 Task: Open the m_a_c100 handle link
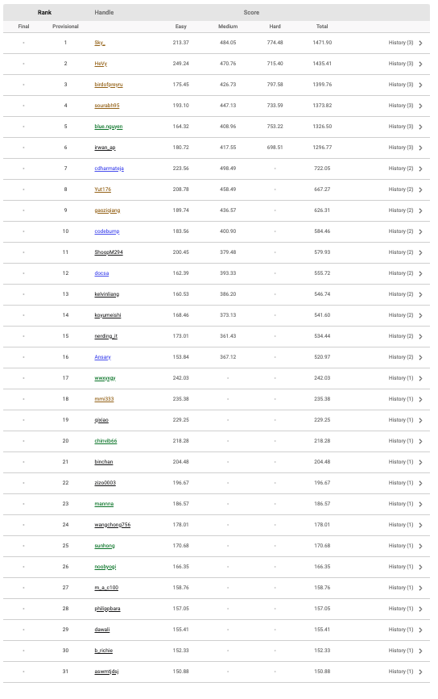pyautogui.click(x=106, y=588)
